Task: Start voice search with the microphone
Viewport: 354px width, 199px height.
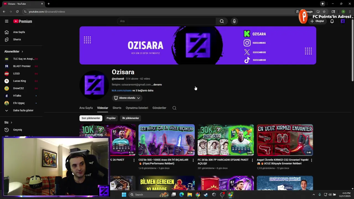Action: click(234, 21)
